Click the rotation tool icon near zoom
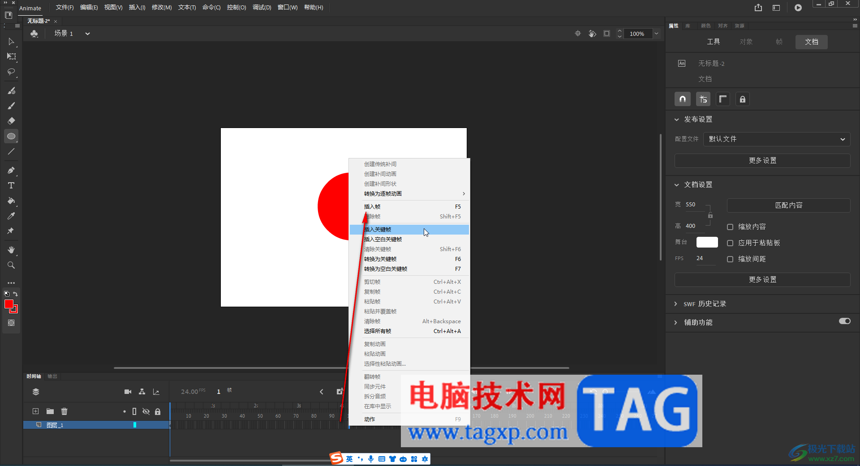 [x=592, y=34]
